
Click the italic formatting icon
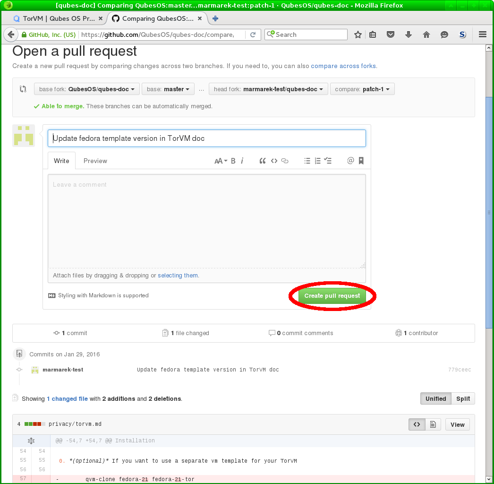tap(242, 161)
